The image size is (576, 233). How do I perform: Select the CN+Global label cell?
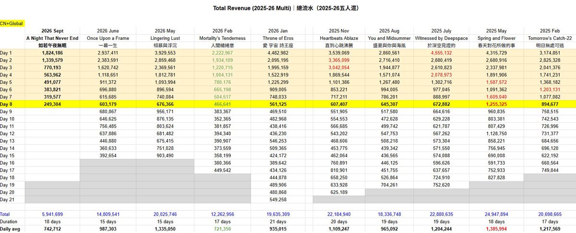pyautogui.click(x=12, y=23)
